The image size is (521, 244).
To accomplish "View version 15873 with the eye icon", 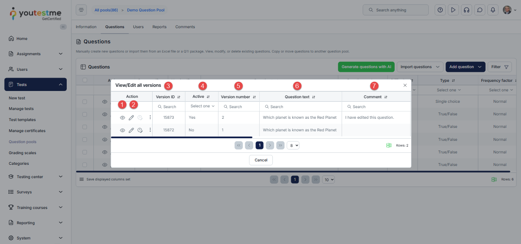I will 122,118.
